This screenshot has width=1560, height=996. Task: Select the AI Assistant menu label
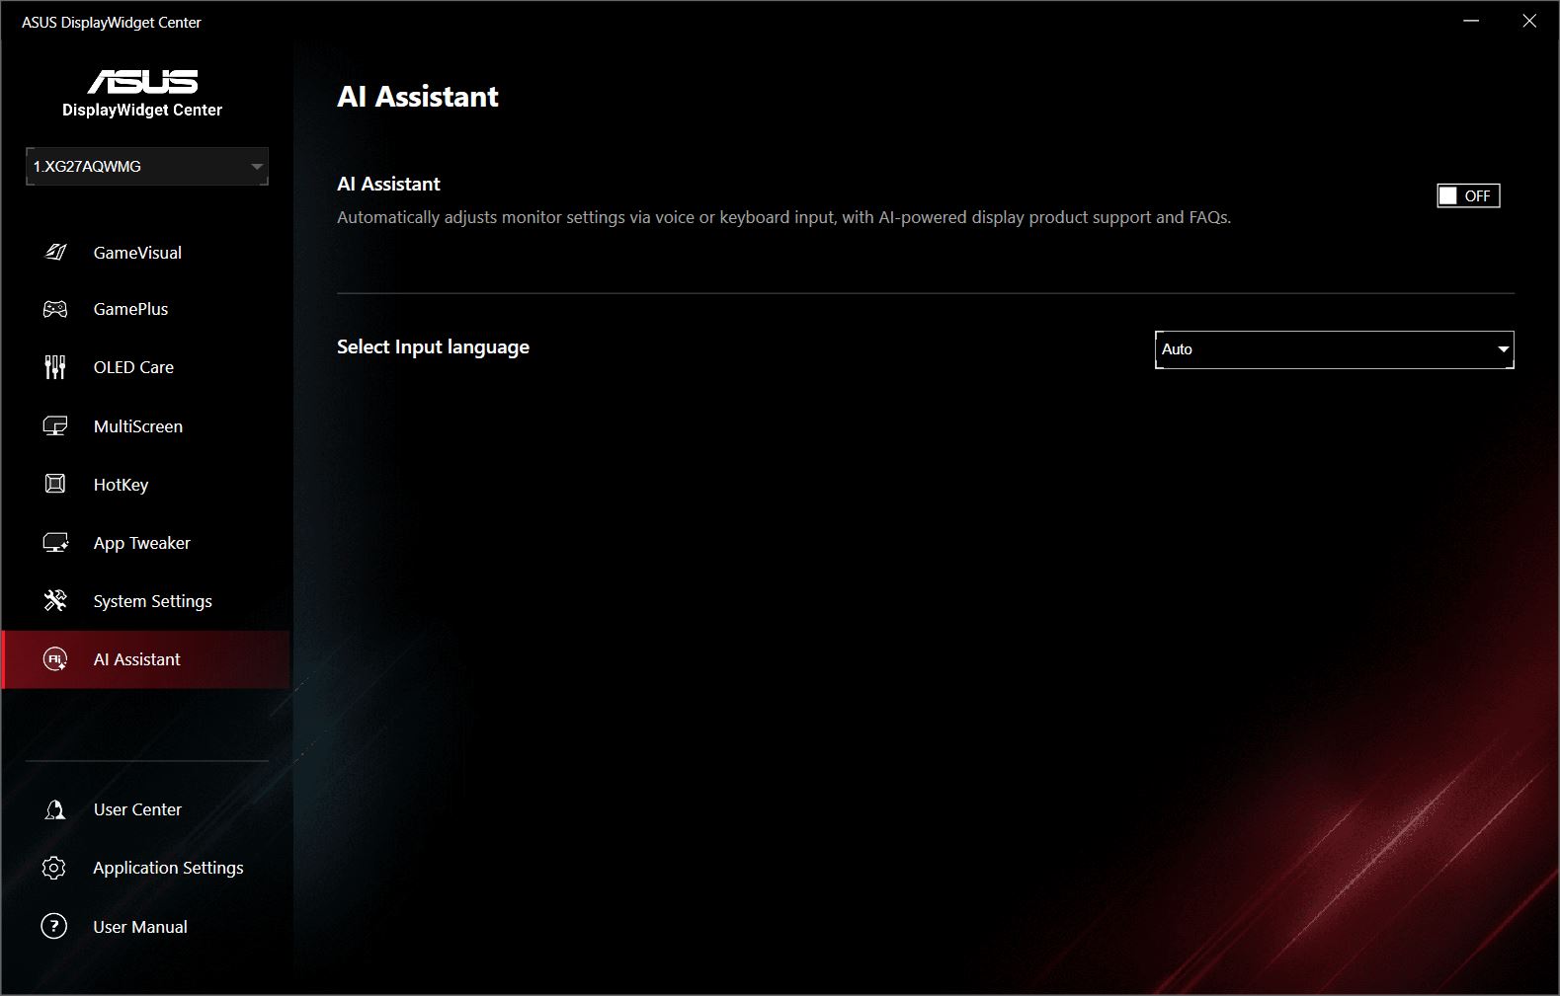tap(136, 659)
